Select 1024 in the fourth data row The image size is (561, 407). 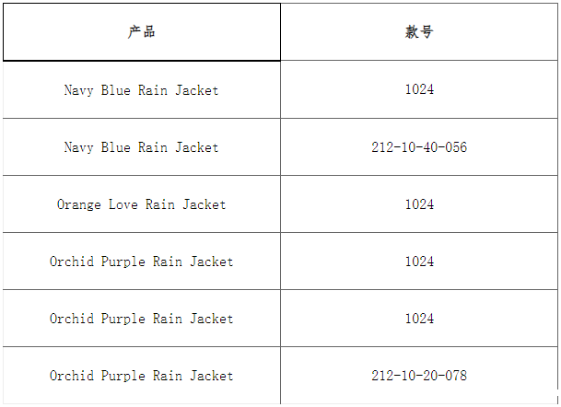tap(419, 262)
